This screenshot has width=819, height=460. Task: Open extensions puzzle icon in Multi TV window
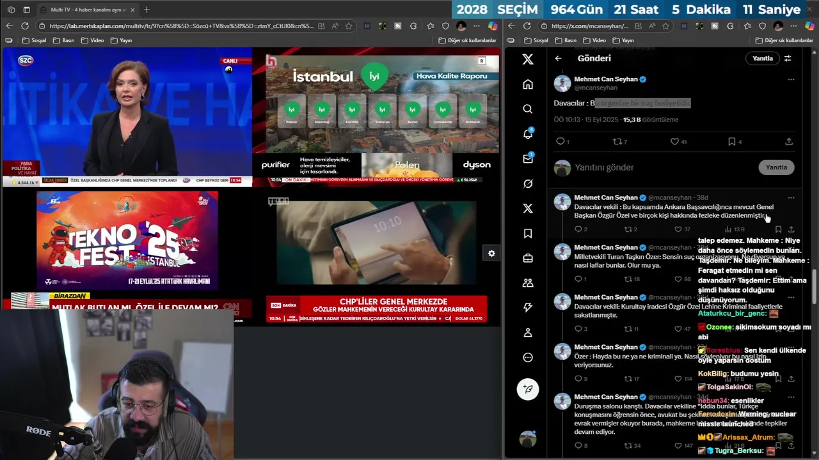413,26
